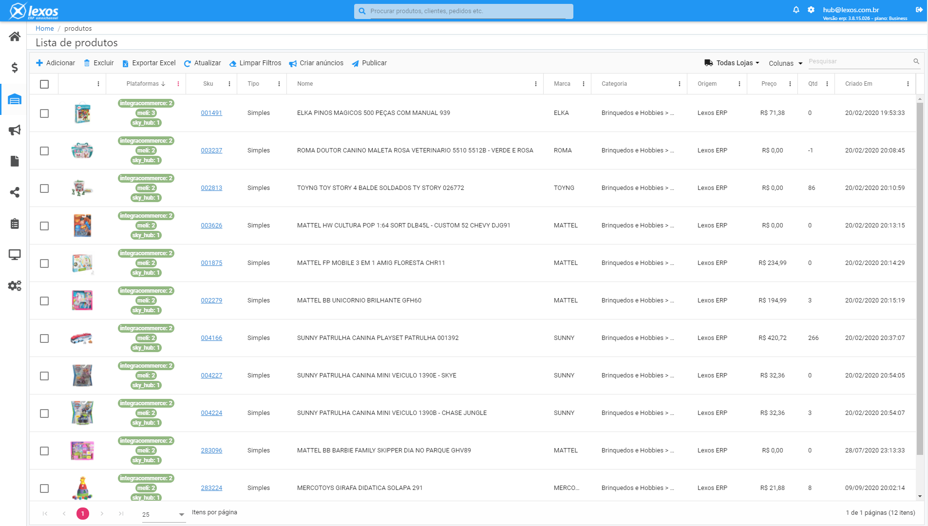Open the clipboard sidebar icon
Viewport: 928px width, 526px height.
(x=15, y=224)
